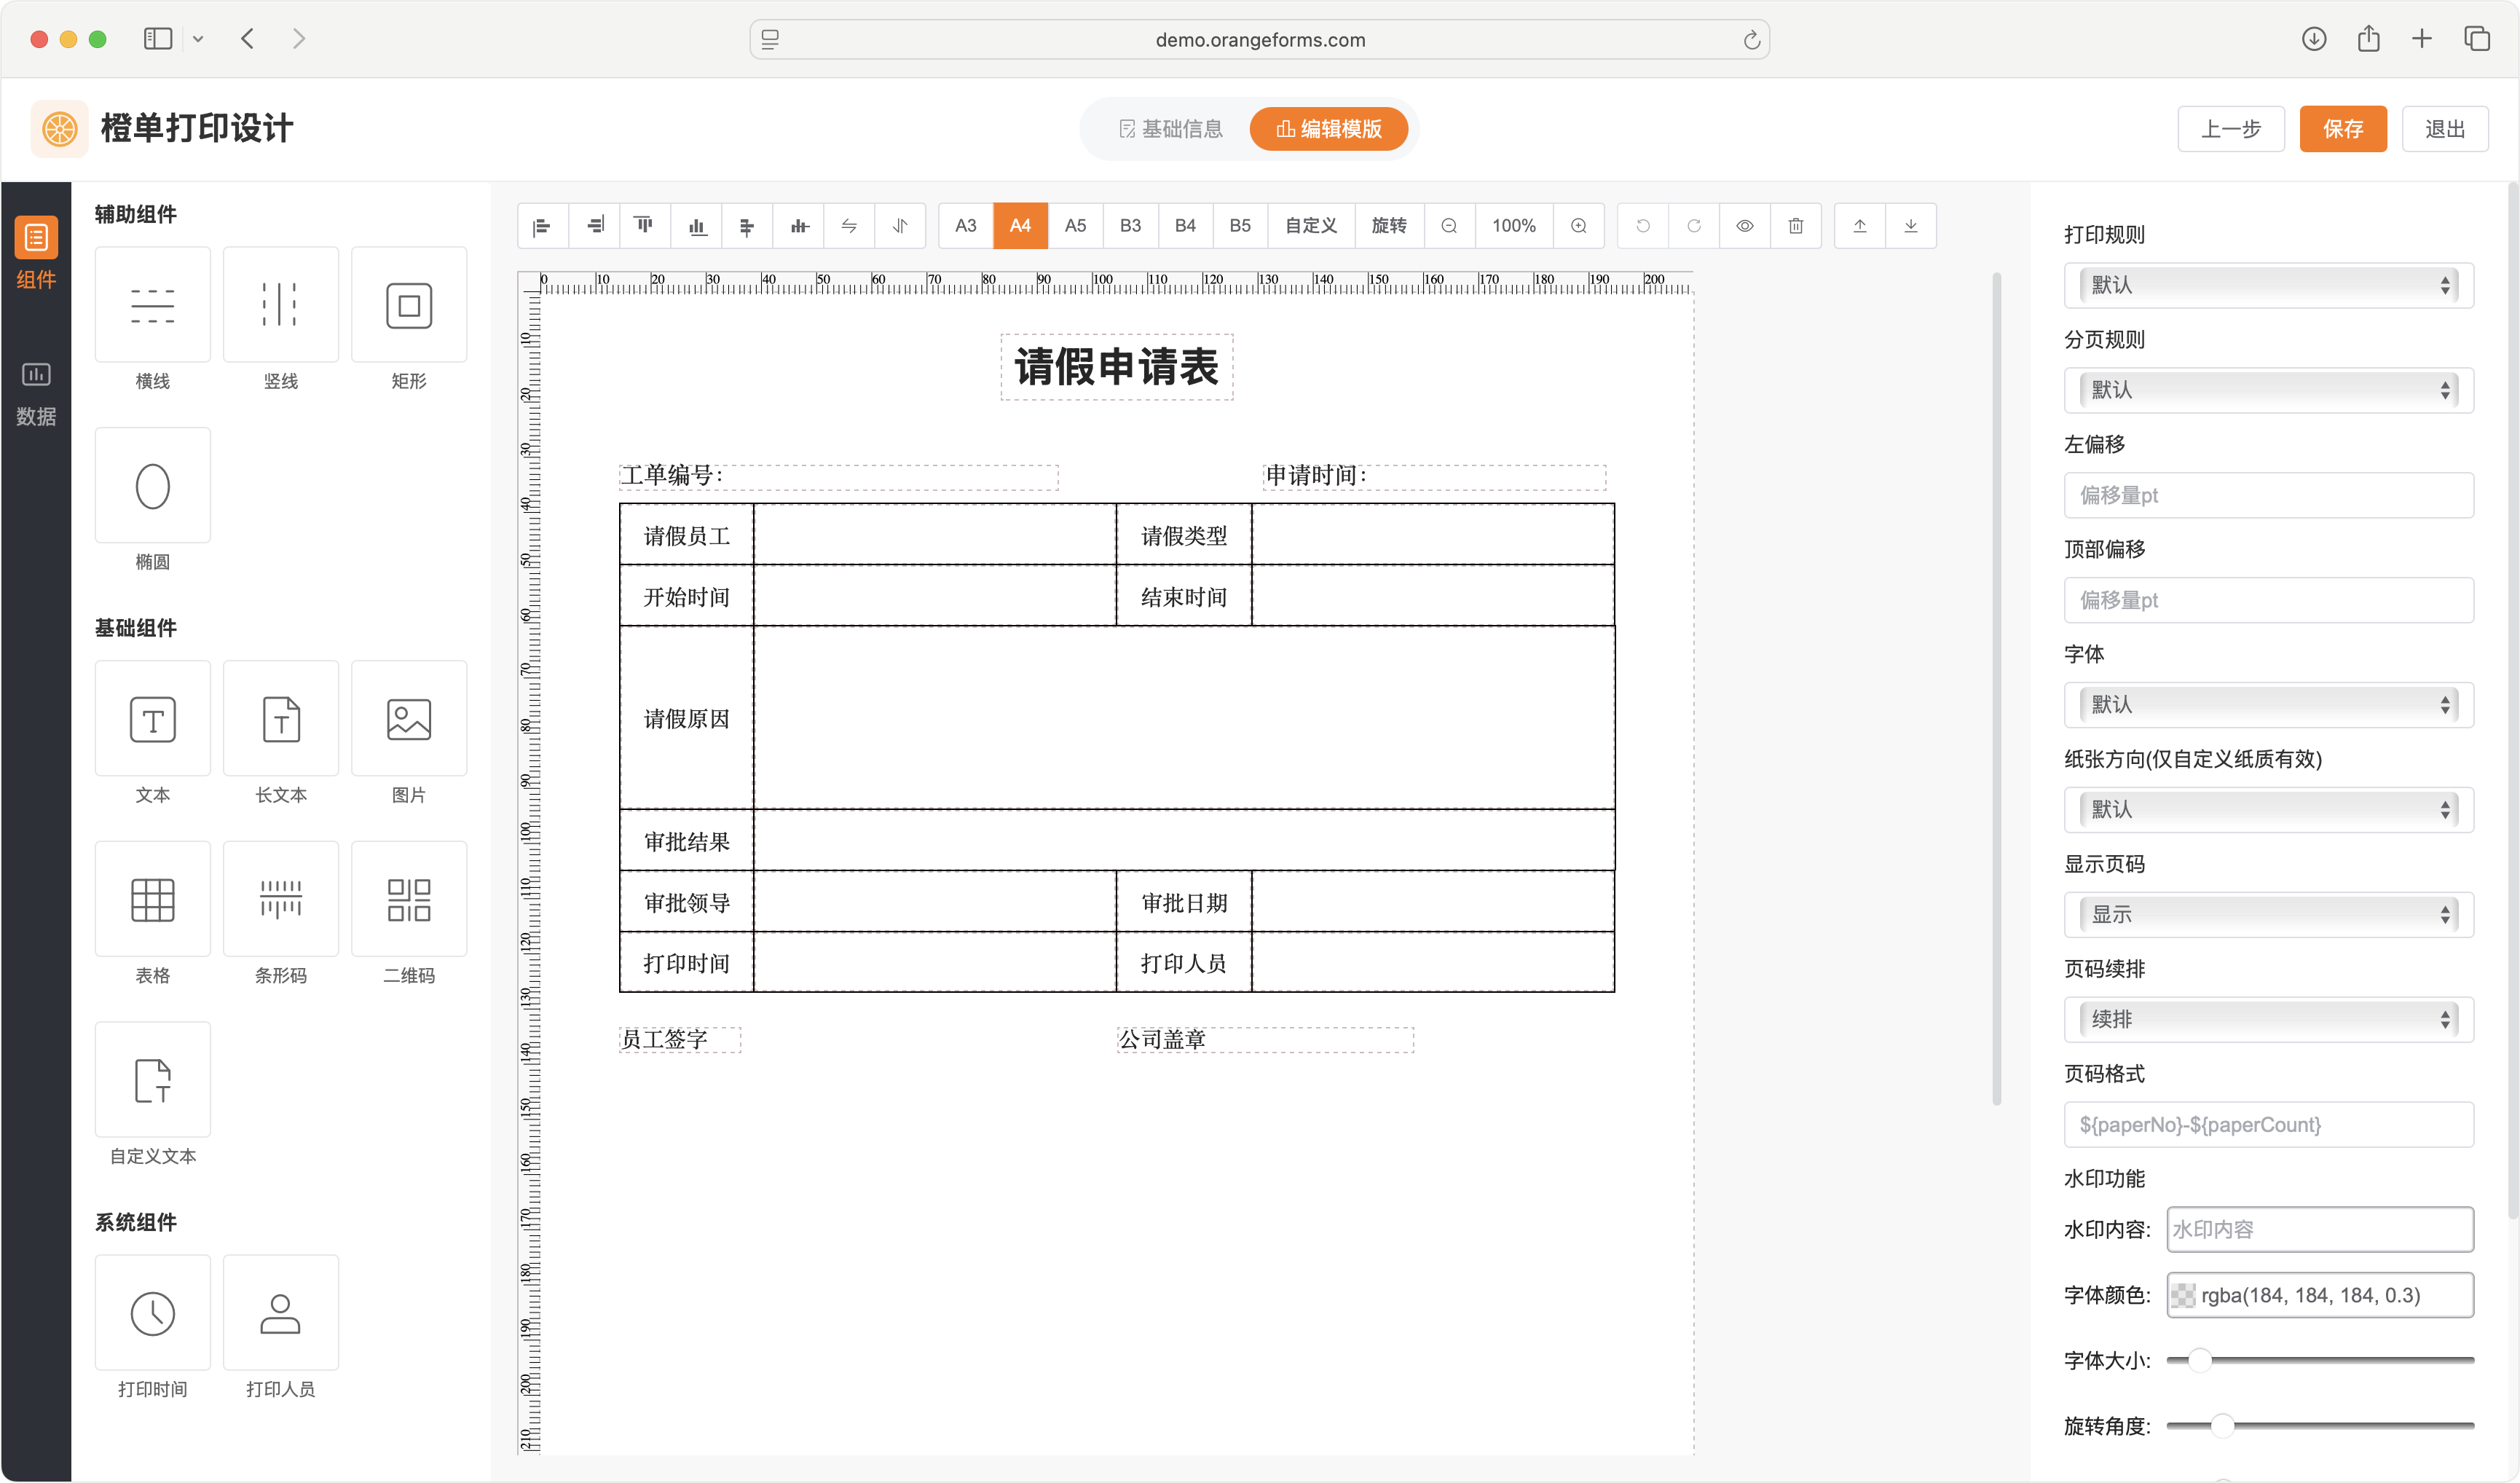
Task: Click the 上一步 button
Action: 2230,129
